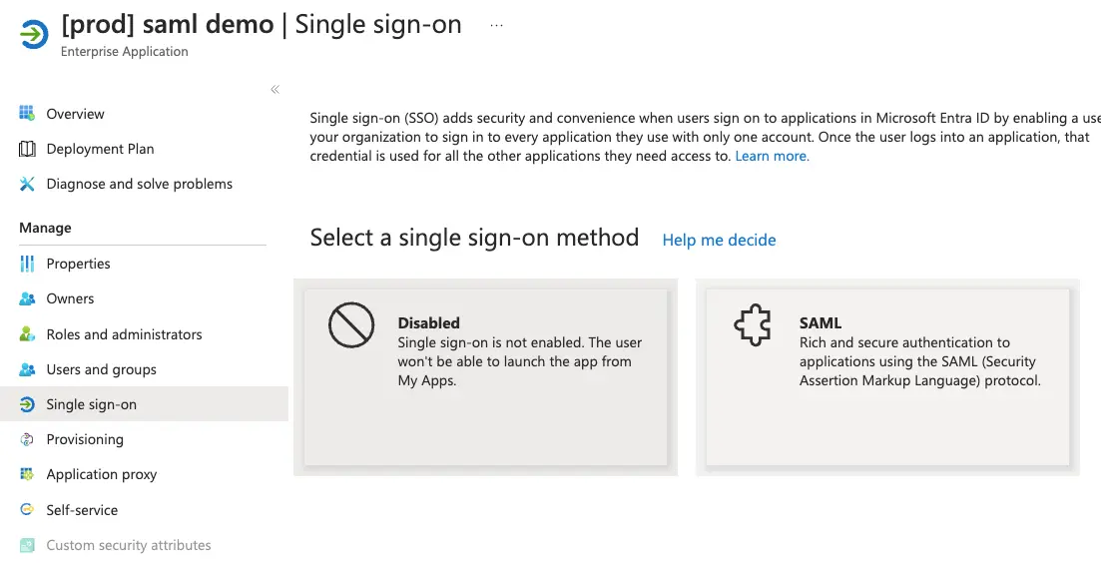Viewport: 1101px width, 575px height.
Task: Click the Overview grid icon
Action: pos(27,114)
